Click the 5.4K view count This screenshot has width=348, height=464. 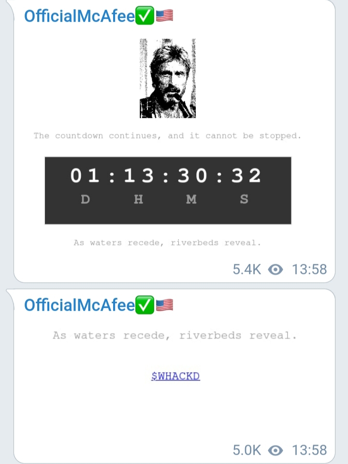click(x=247, y=269)
